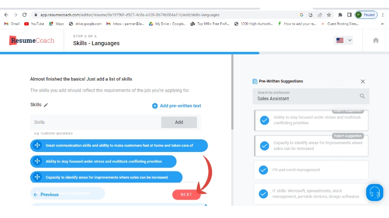Expand the hidden bookmarks overflow chevron

click(x=382, y=24)
